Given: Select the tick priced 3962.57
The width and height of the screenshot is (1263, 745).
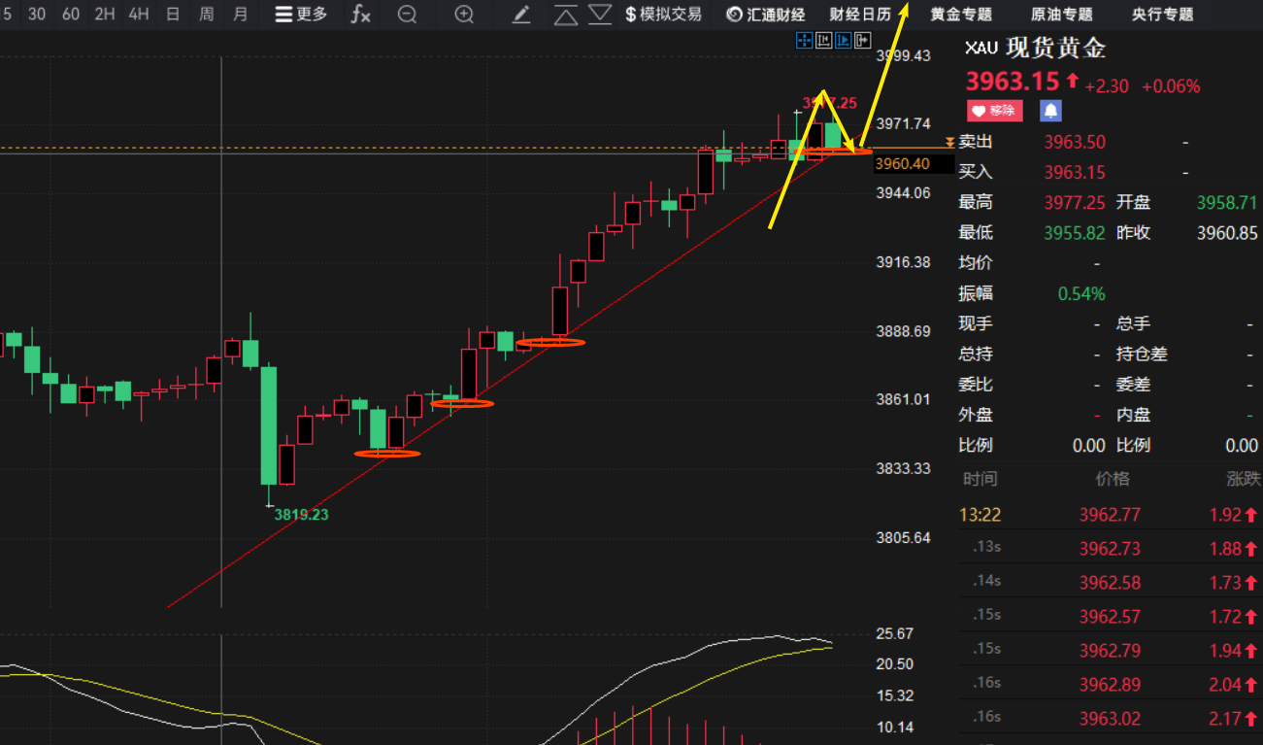Looking at the screenshot, I should tap(1111, 617).
